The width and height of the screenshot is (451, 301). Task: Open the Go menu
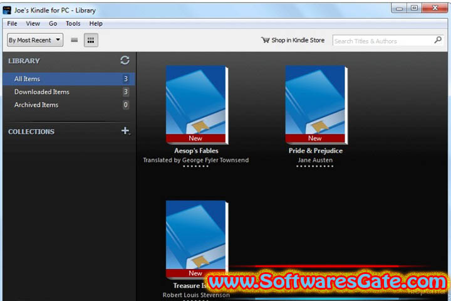click(x=53, y=24)
